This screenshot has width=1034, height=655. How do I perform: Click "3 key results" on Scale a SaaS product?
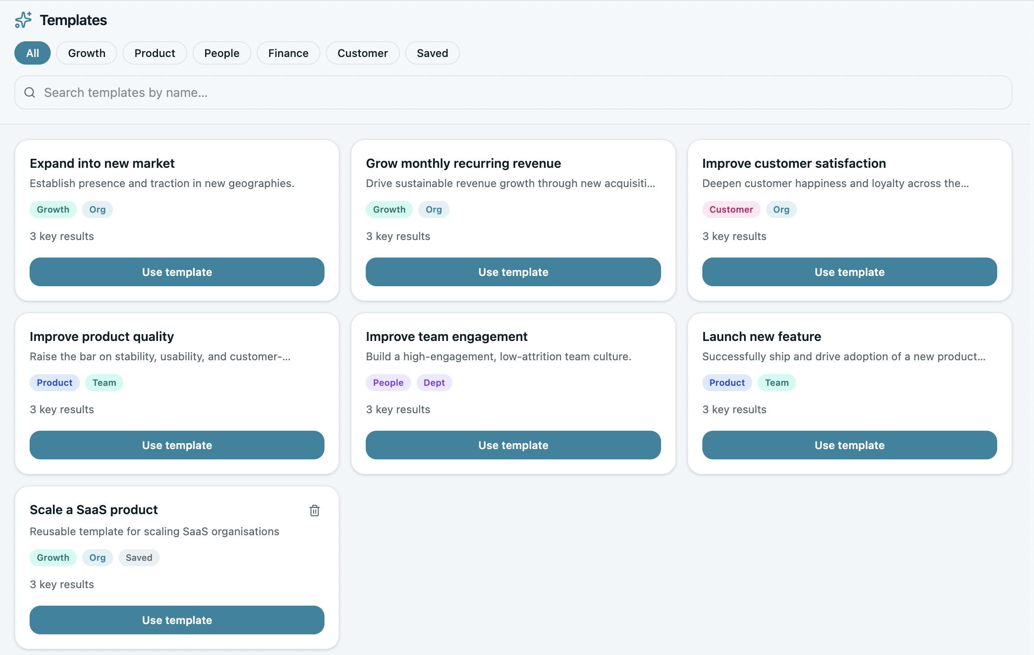click(62, 585)
